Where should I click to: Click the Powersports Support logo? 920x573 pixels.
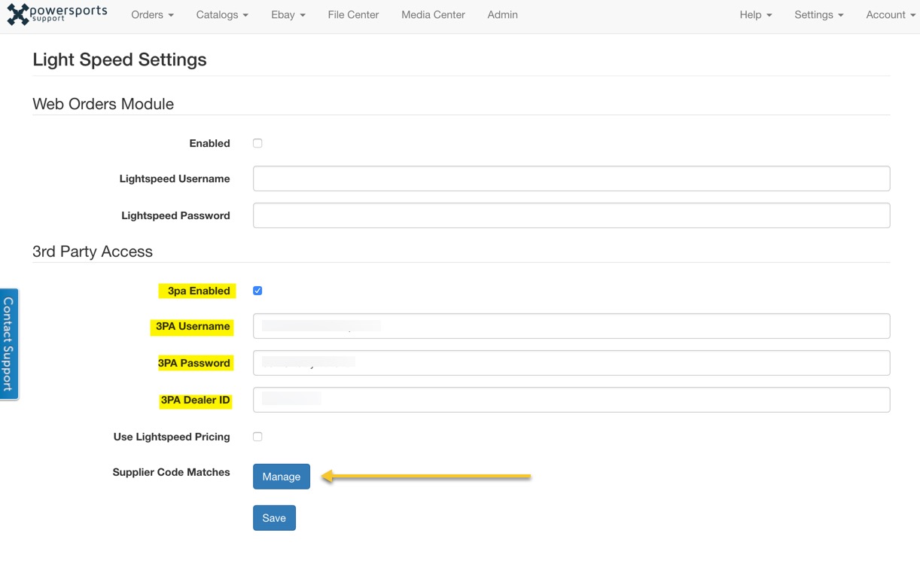pyautogui.click(x=57, y=14)
